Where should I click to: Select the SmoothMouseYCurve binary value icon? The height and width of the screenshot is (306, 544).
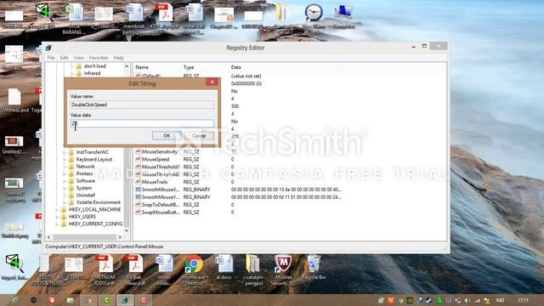[138, 197]
